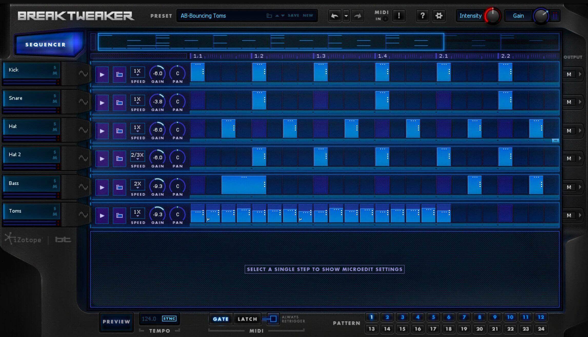Select pattern 12
The height and width of the screenshot is (337, 588).
tap(541, 317)
